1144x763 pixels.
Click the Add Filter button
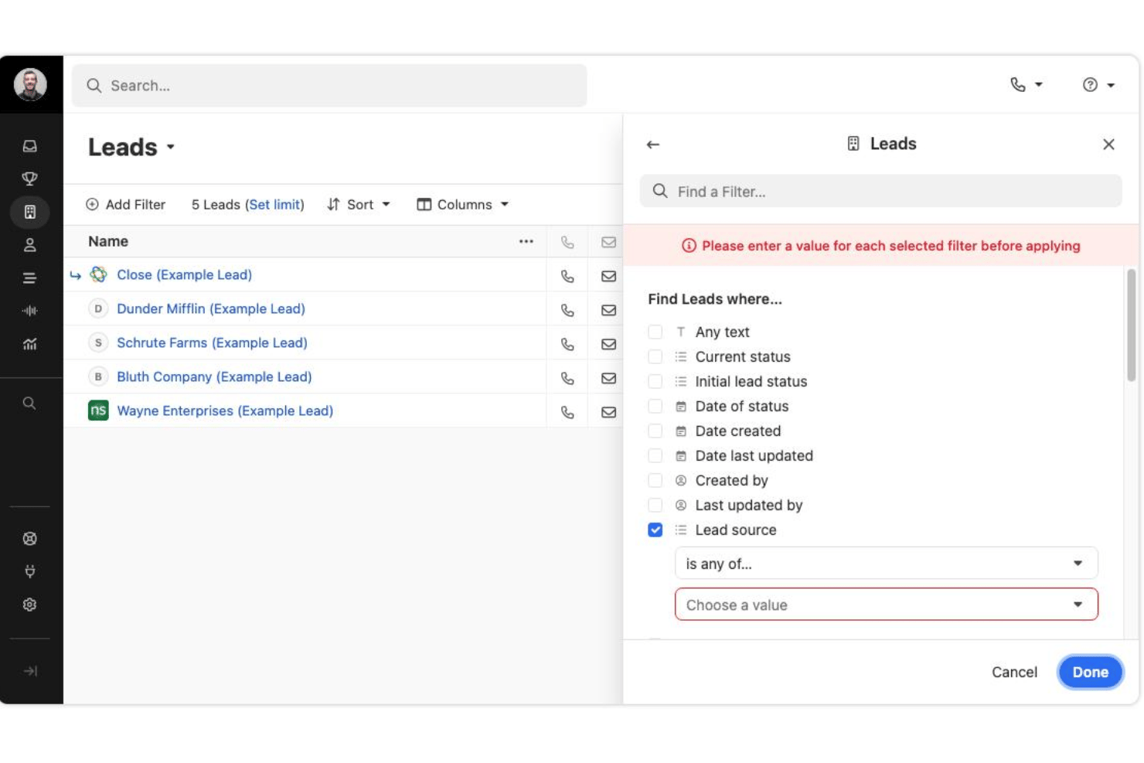pos(125,204)
